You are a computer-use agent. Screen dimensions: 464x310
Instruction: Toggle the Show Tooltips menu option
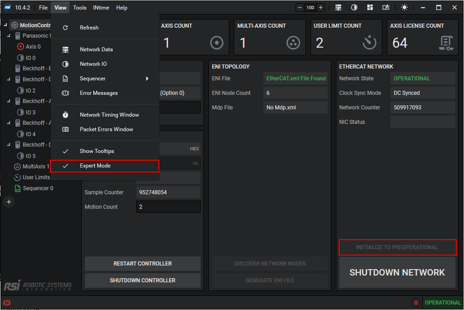97,151
